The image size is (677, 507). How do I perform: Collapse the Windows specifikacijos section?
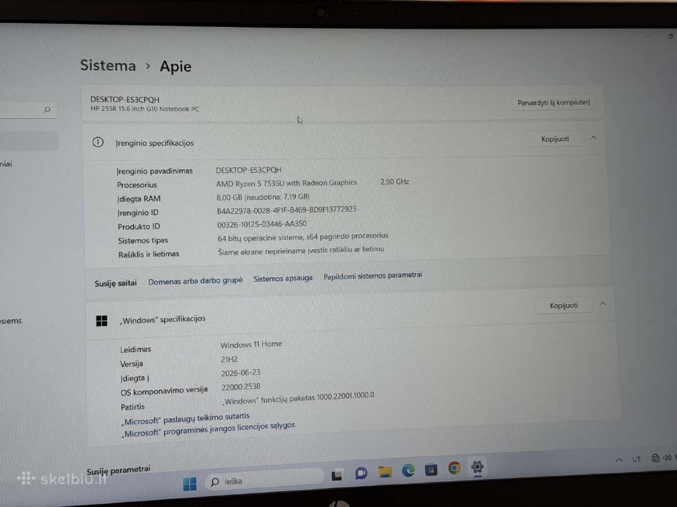[603, 304]
